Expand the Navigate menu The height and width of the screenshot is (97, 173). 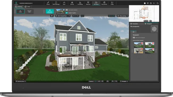124,81
